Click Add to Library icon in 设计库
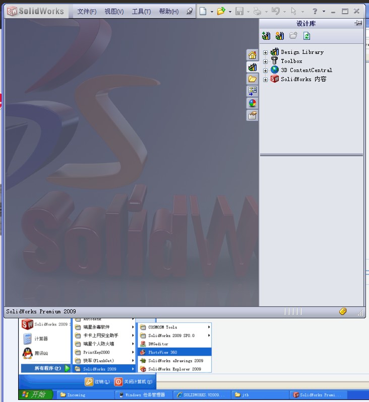Screen dimensions: 369x402 [266, 36]
